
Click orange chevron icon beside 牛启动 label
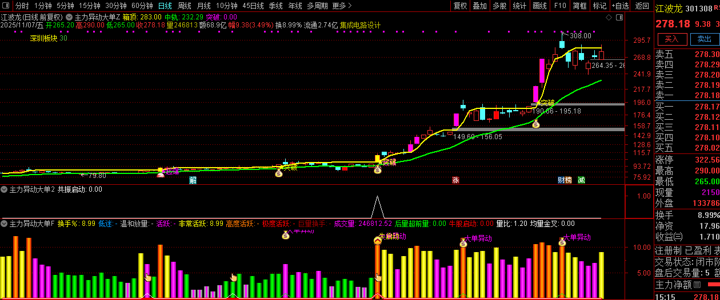pos(377,241)
